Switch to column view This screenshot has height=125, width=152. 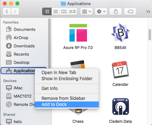pos(64,11)
